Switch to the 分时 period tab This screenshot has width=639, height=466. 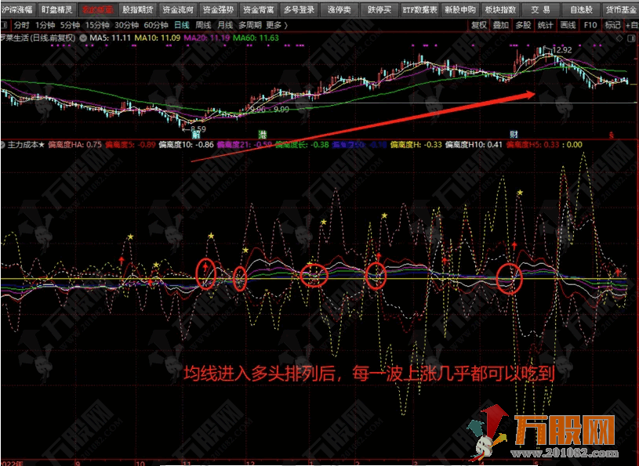[22, 25]
